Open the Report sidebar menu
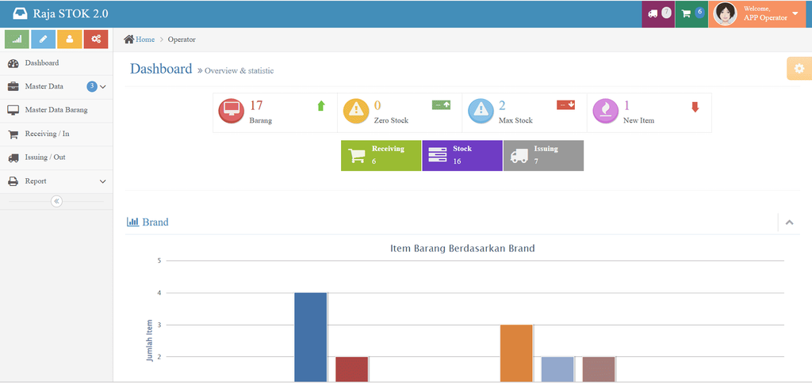This screenshot has width=812, height=383. [56, 181]
